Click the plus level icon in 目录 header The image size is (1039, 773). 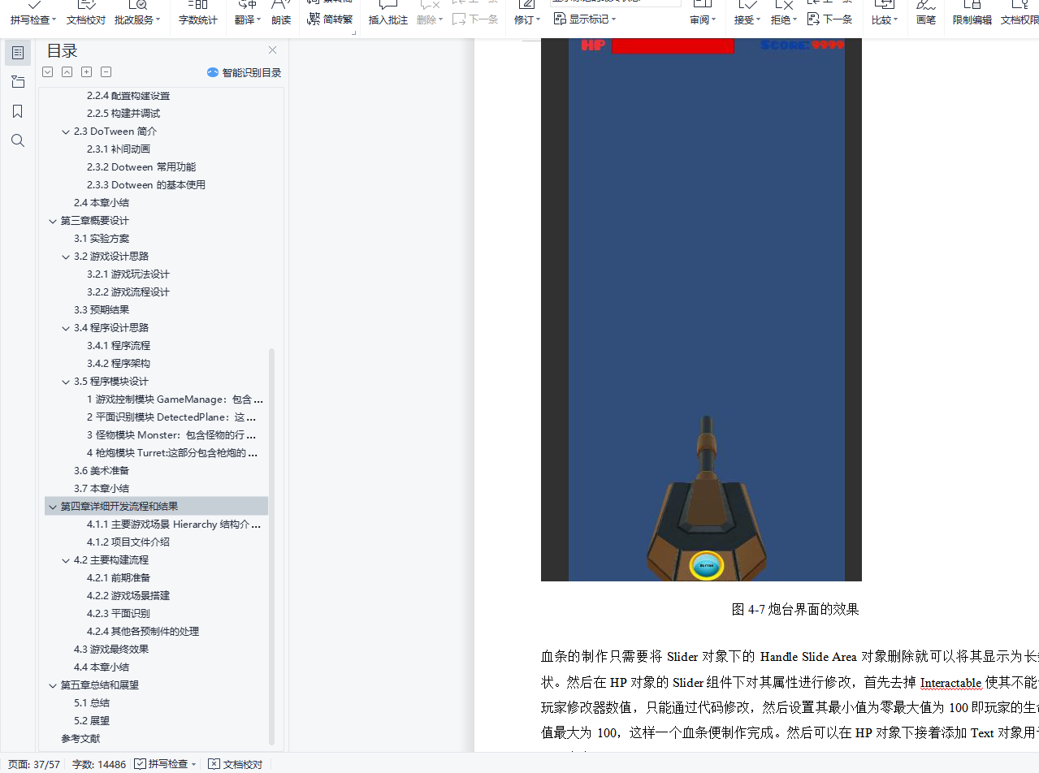[87, 72]
